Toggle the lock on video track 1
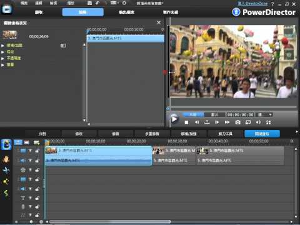 pos(37,151)
